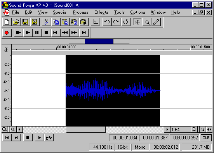
Task: Toggle Play Looped button in the data window
Action: point(49,137)
